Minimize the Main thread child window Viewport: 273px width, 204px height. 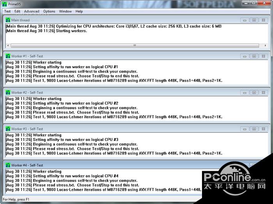(245, 20)
